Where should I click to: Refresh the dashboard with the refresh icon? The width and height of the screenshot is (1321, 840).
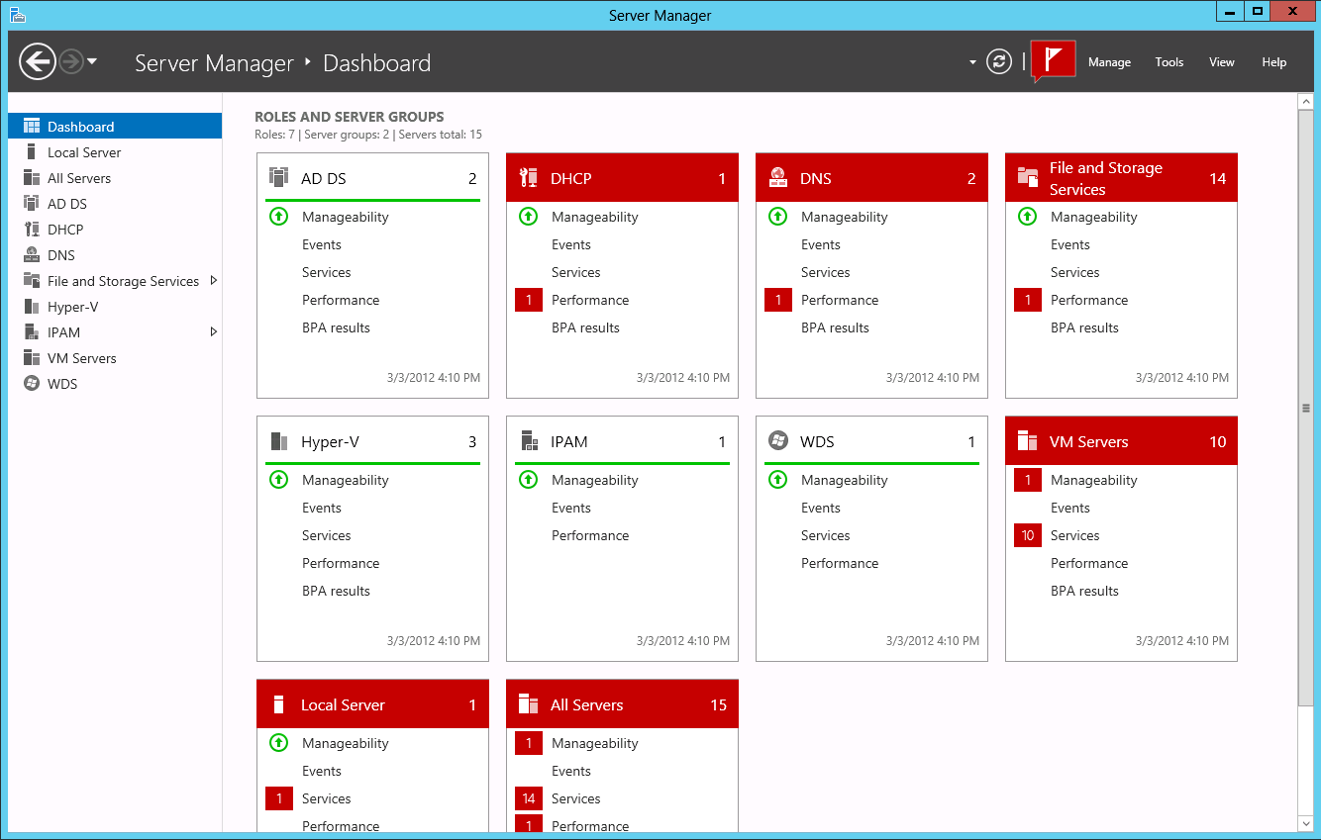pos(999,62)
